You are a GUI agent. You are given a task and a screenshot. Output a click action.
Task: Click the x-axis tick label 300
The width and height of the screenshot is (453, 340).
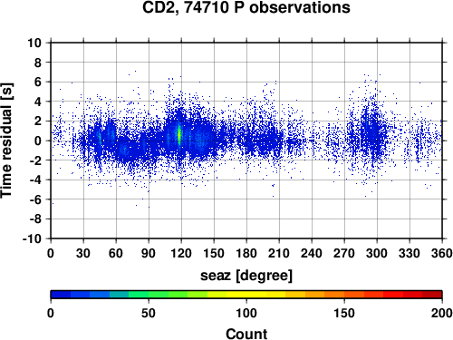[x=377, y=253]
